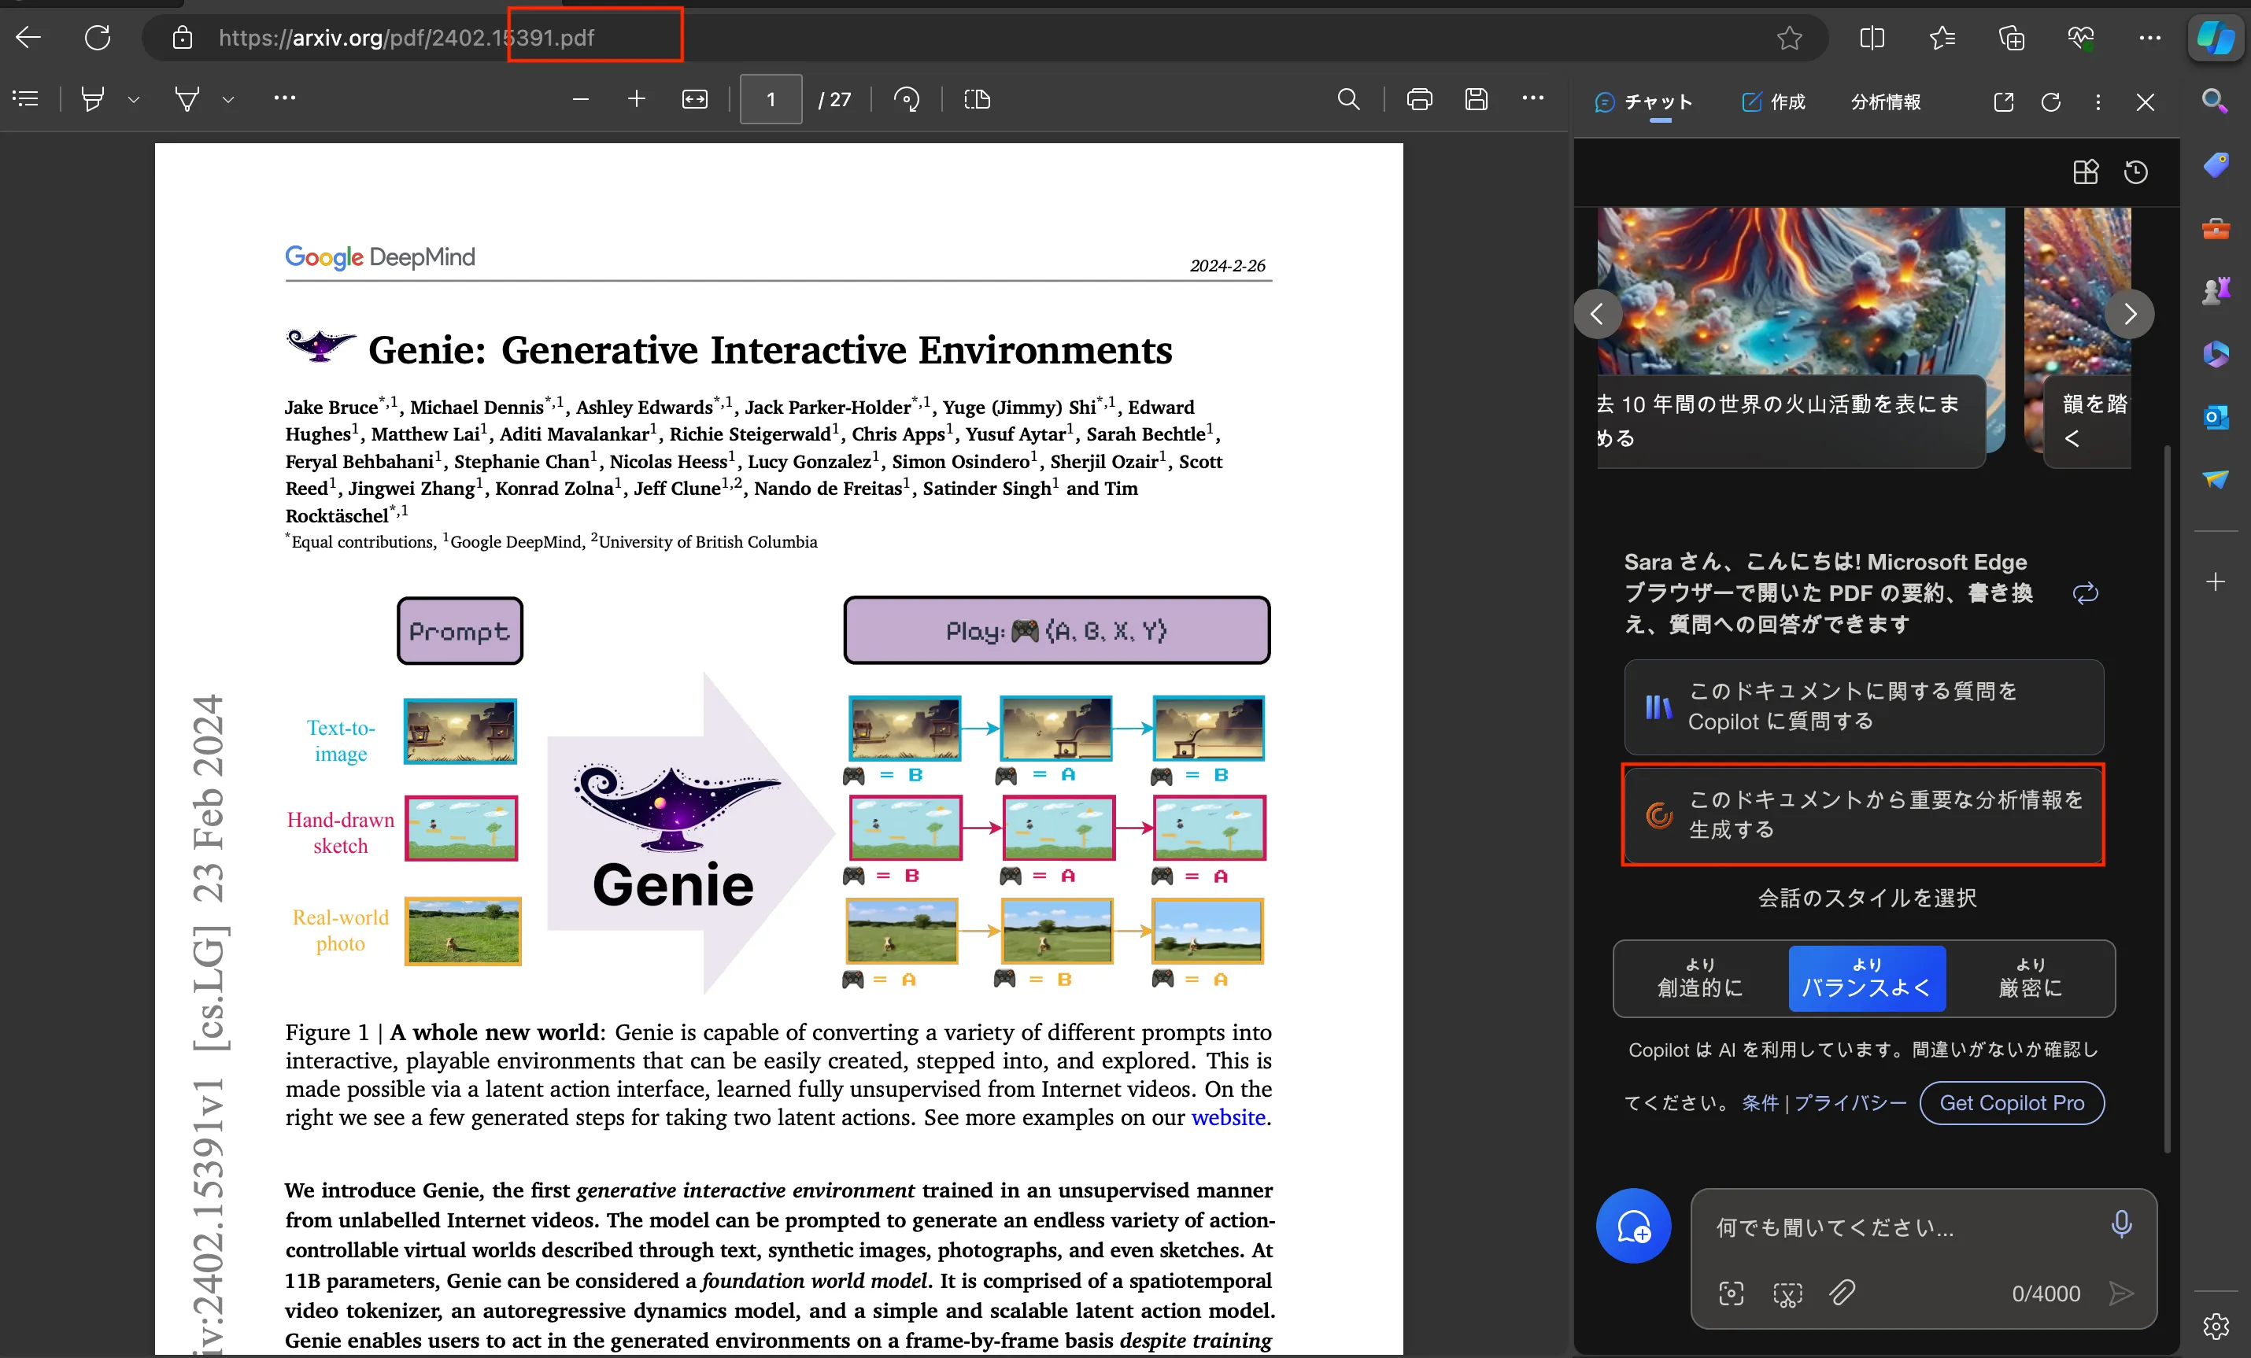Refresh the Copilot pane
This screenshot has height=1358, width=2251.
tap(2051, 101)
